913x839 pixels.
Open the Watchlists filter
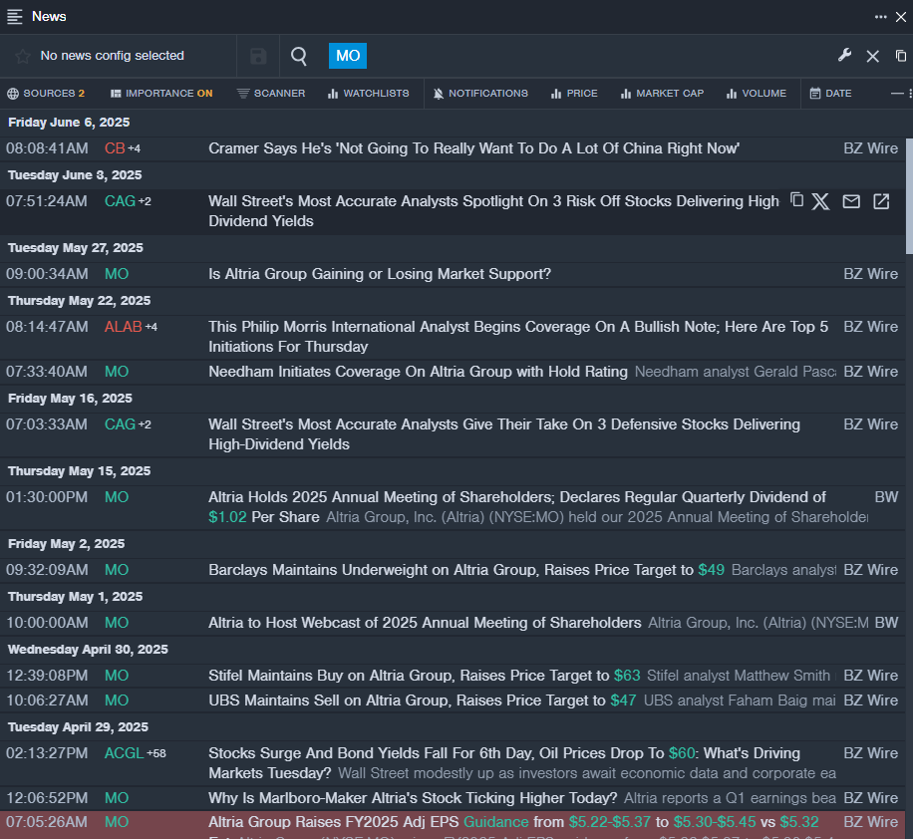368,93
